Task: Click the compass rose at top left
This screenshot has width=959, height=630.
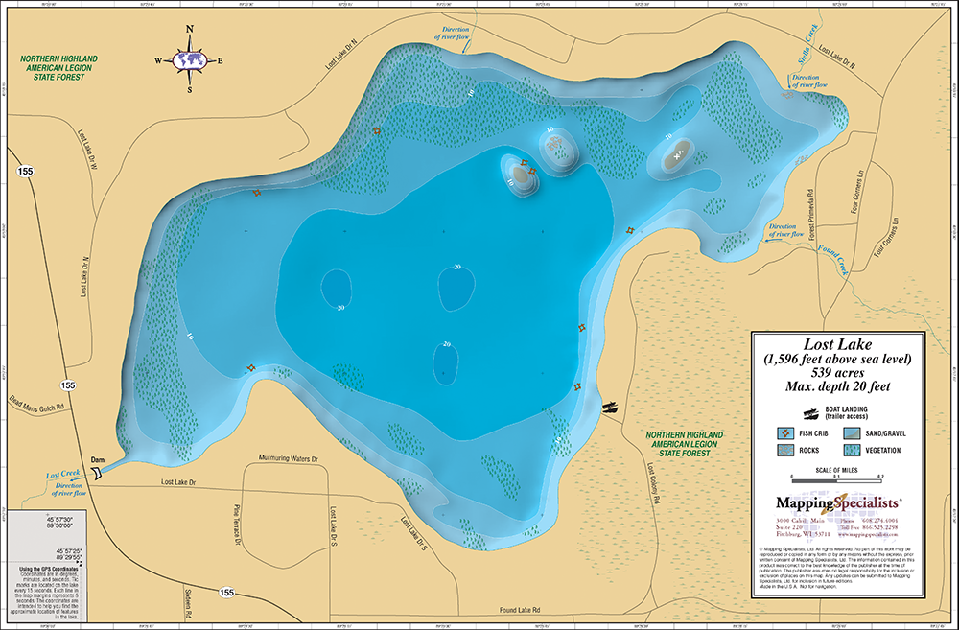Action: 189,59
